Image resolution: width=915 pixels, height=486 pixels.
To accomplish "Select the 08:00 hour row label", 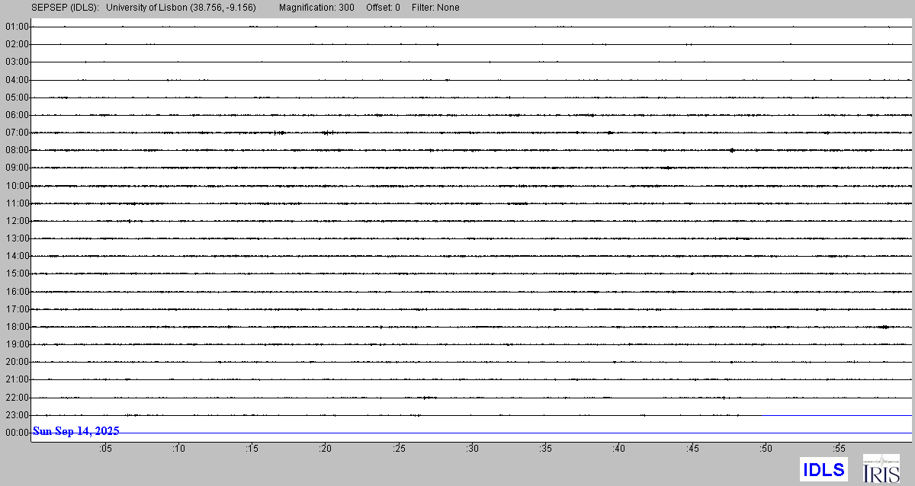I will click(x=17, y=150).
